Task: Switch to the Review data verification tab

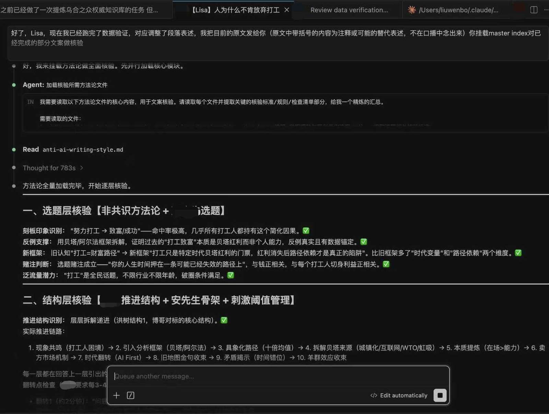Action: (x=349, y=10)
